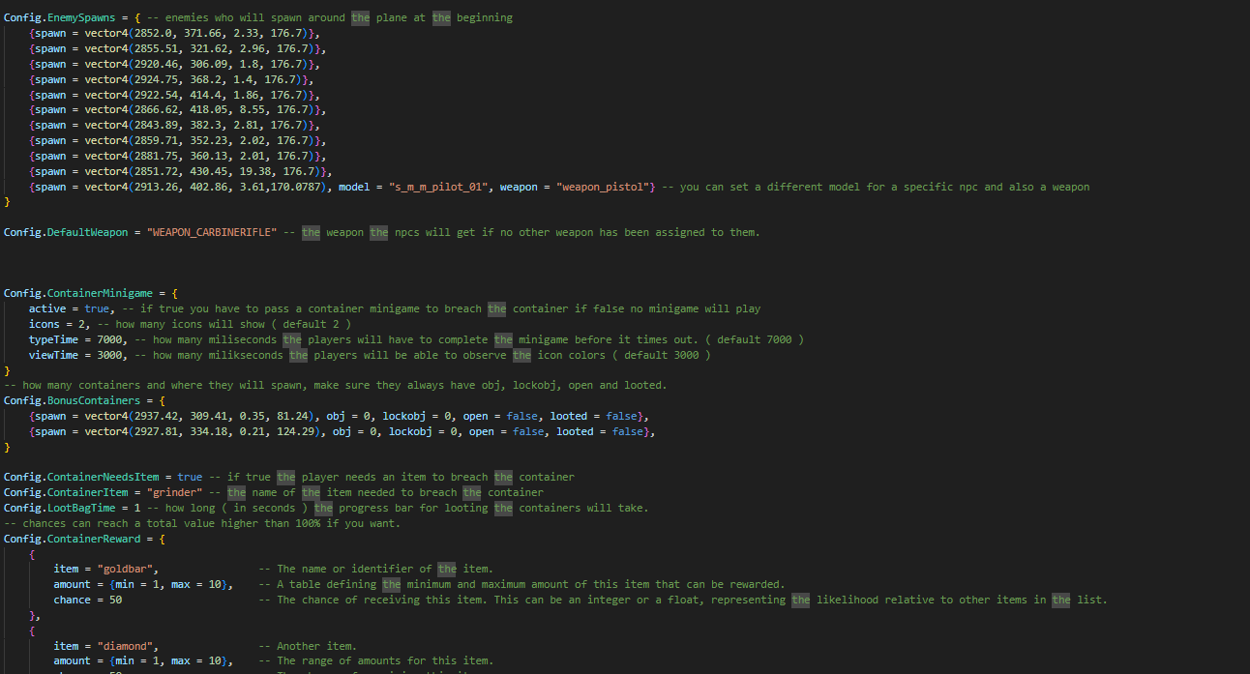The width and height of the screenshot is (1250, 674).
Task: Click chance = 50 under goldbar
Action: tap(88, 600)
